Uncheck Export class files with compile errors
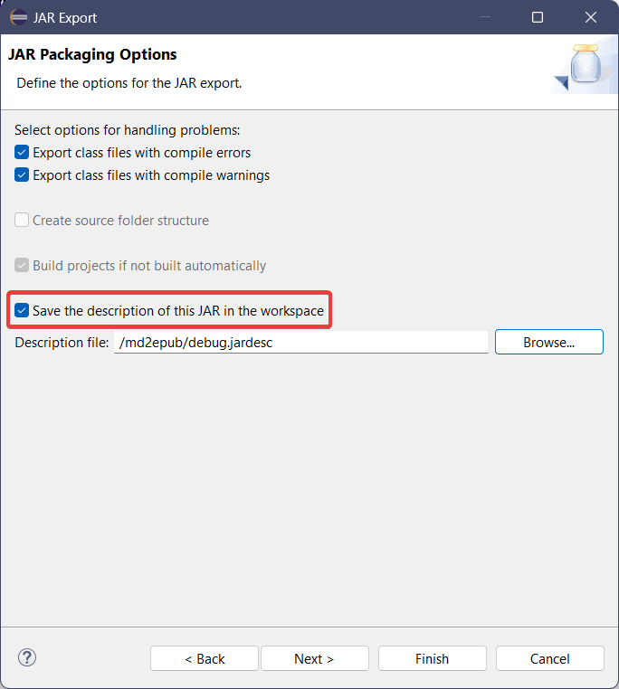 point(22,153)
